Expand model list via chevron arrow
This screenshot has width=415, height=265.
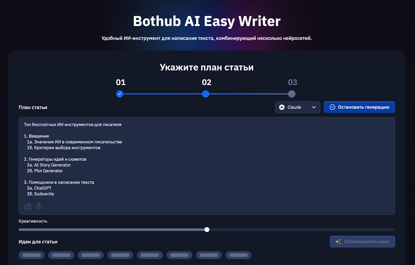(x=314, y=107)
